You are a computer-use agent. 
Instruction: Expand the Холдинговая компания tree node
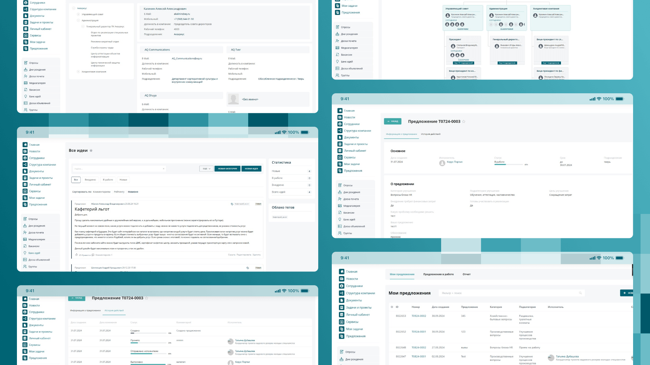click(78, 72)
